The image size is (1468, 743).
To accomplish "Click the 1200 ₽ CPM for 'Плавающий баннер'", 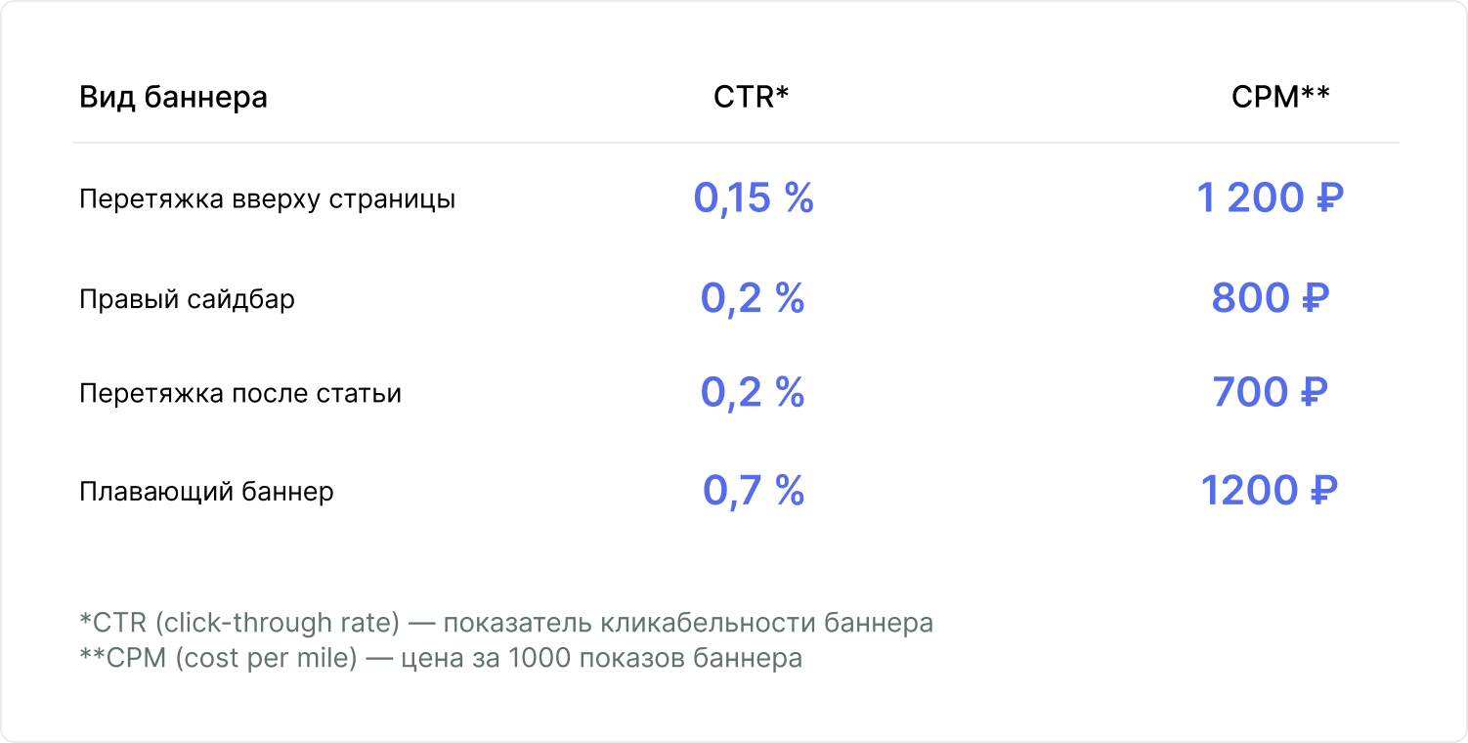I will (x=1269, y=491).
